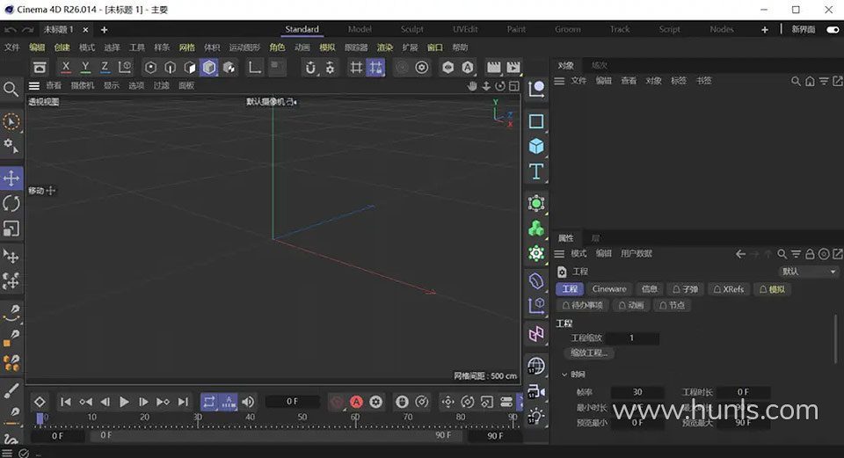
Task: Turn off timeline loop playback
Action: pyautogui.click(x=209, y=402)
